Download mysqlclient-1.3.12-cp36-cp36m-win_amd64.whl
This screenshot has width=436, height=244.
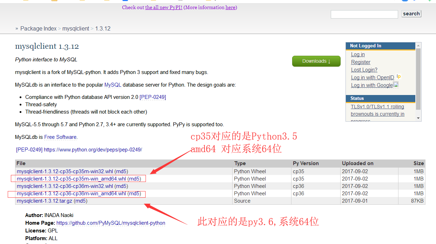pyautogui.click(x=71, y=194)
